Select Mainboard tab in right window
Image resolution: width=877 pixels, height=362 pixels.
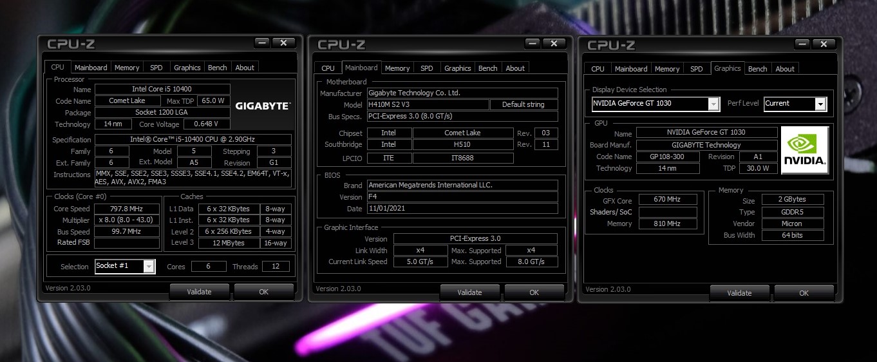(631, 69)
